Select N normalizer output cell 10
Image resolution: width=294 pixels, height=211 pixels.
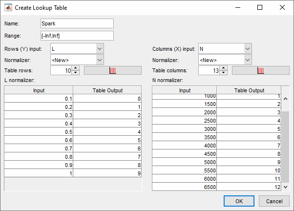pyautogui.click(x=249, y=170)
